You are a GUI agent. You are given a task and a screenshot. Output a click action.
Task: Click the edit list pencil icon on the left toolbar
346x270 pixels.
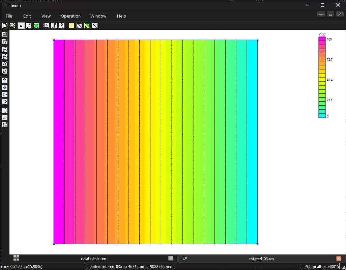(5, 41)
